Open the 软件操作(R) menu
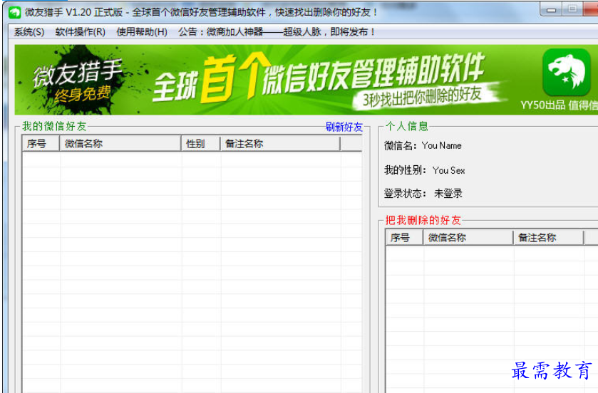 coord(80,32)
